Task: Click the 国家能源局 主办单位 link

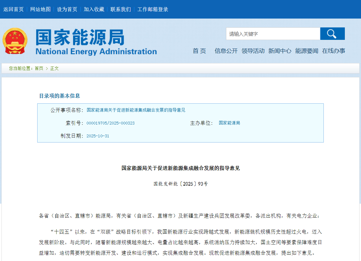Action: click(x=229, y=123)
